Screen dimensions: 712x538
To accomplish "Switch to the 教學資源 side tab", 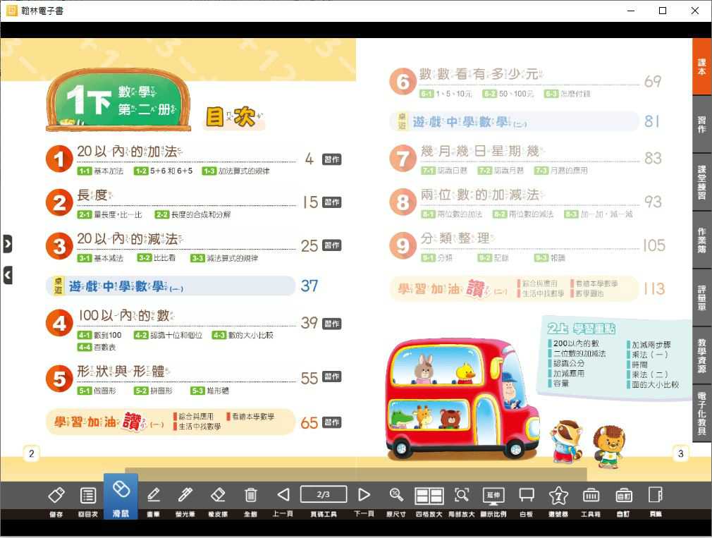I will click(702, 356).
